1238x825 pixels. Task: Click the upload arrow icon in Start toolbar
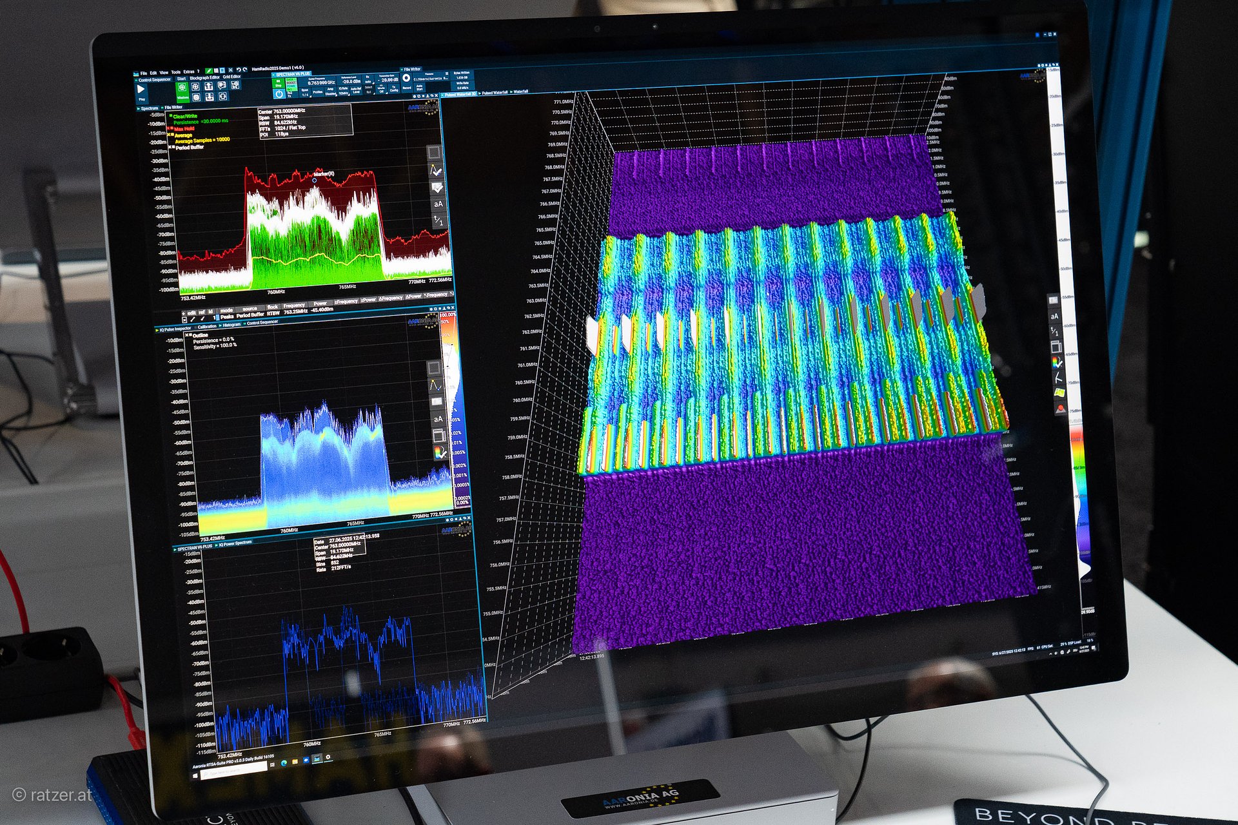(x=209, y=86)
